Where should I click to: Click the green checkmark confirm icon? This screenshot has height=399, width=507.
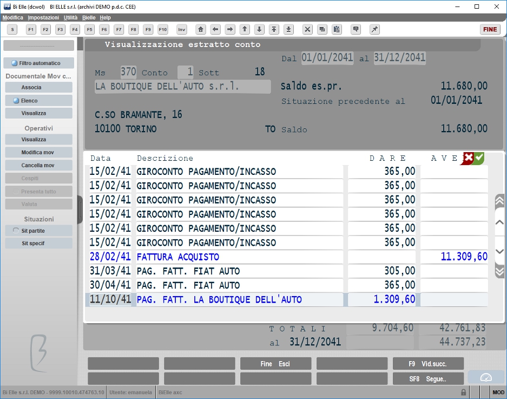(479, 158)
